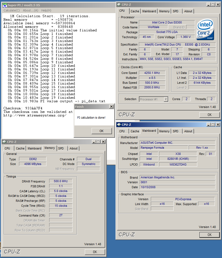Viewport: 222px width, 258px height.
Task: Open the About...(A) menu in Super PI
Action: point(30,10)
